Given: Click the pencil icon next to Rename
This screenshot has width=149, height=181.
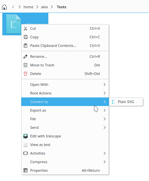Looking at the screenshot, I should (25, 56).
